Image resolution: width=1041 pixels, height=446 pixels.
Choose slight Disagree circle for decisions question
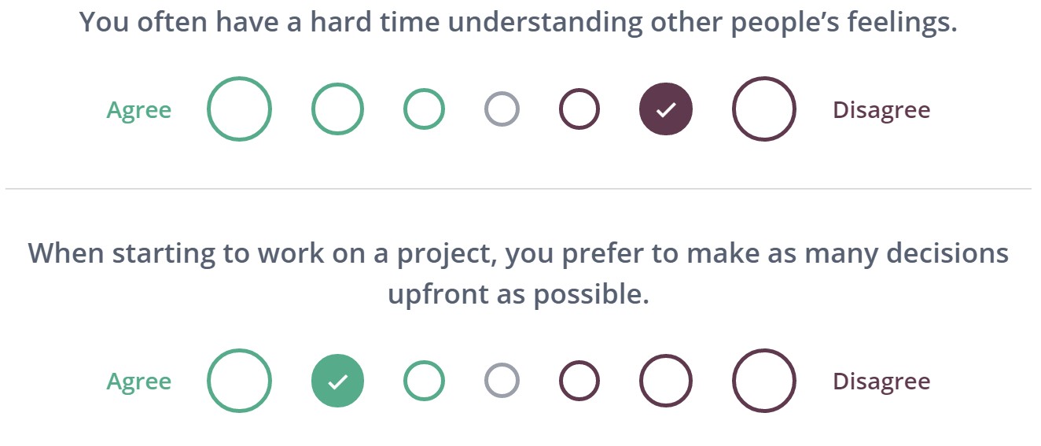pos(579,381)
